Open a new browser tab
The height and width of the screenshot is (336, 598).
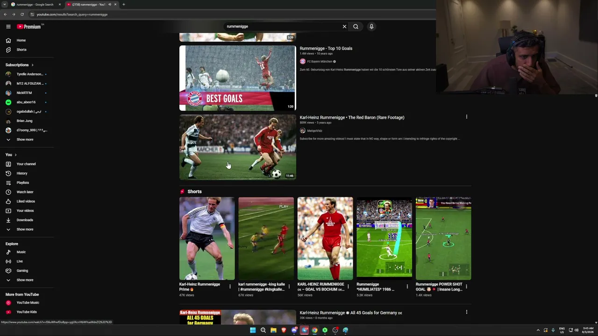click(123, 5)
